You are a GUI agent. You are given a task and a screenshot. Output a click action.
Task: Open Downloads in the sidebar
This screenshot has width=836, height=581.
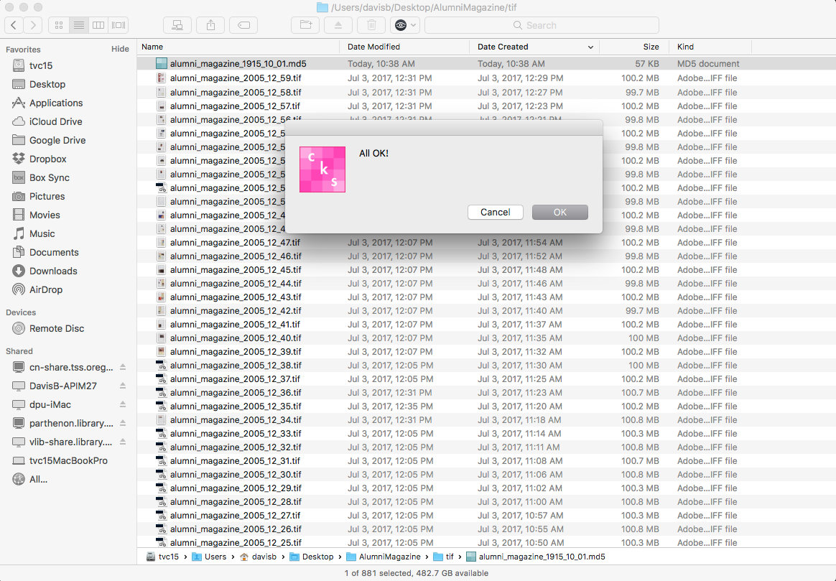pyautogui.click(x=52, y=271)
